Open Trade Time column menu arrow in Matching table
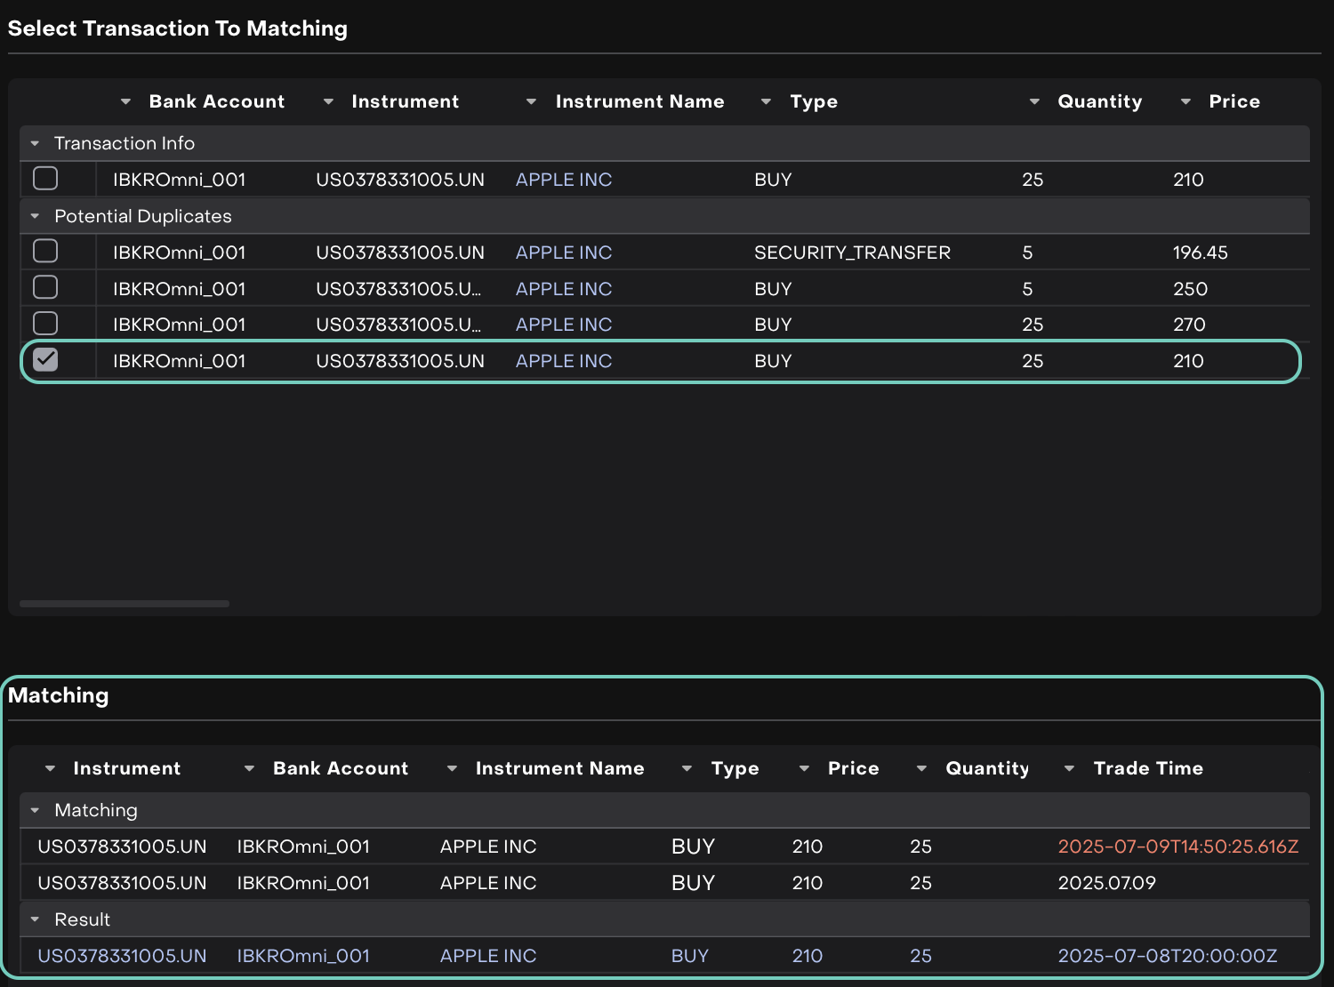Viewport: 1334px width, 987px height. [1069, 769]
